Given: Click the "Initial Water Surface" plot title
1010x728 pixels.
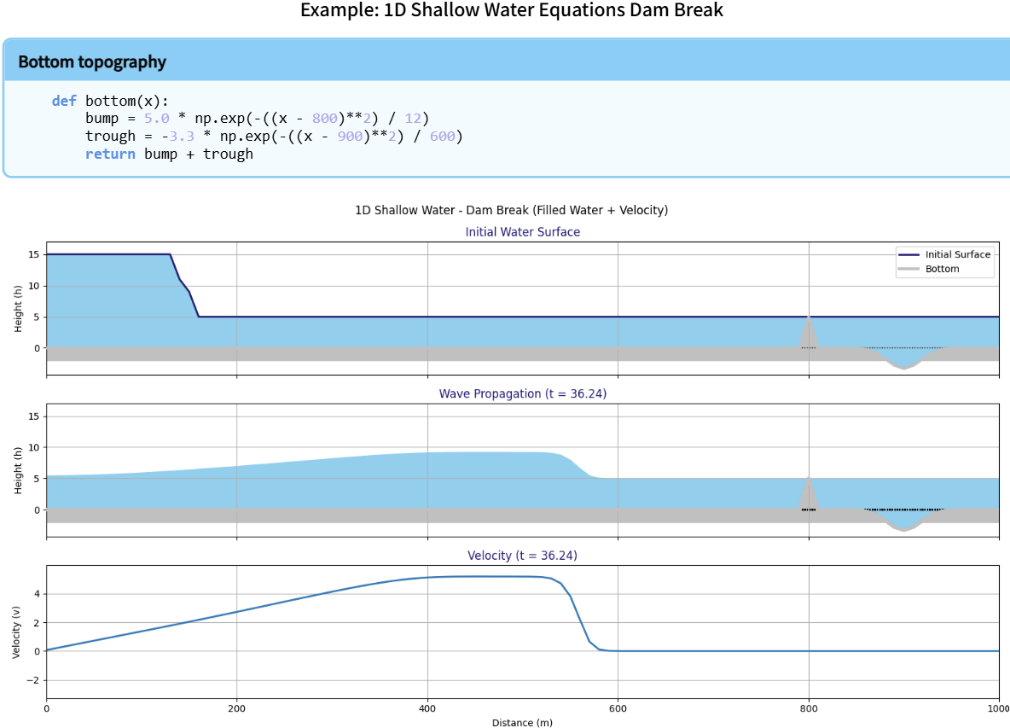Looking at the screenshot, I should [522, 232].
